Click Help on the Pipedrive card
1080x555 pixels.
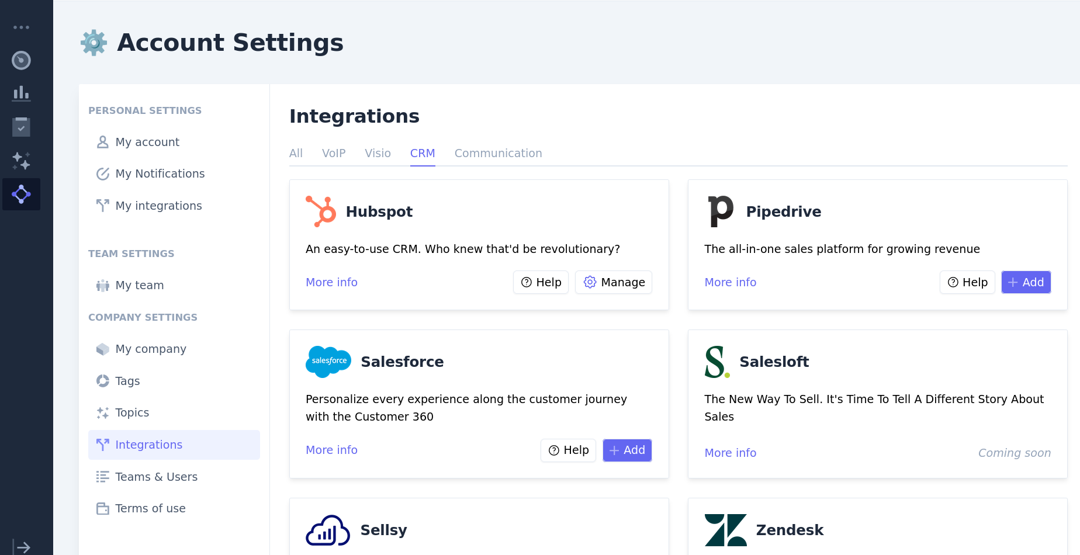pos(967,282)
